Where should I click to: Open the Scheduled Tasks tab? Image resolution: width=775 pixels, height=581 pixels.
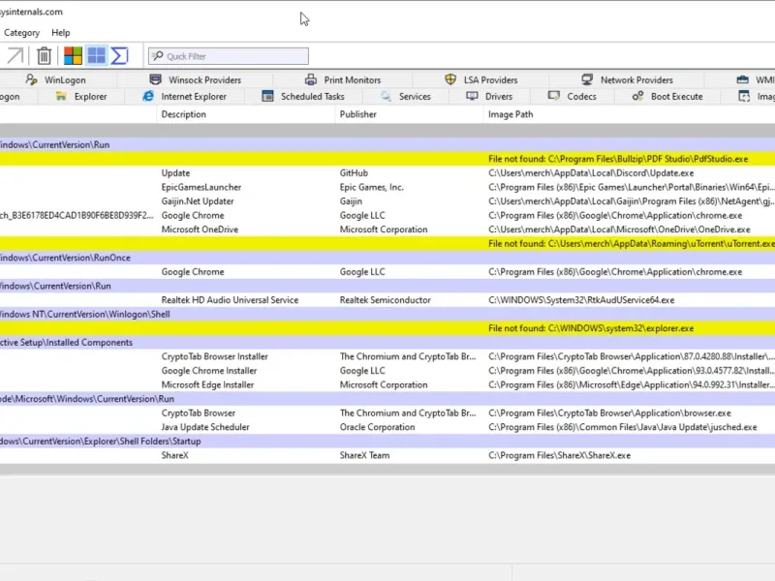[x=312, y=97]
